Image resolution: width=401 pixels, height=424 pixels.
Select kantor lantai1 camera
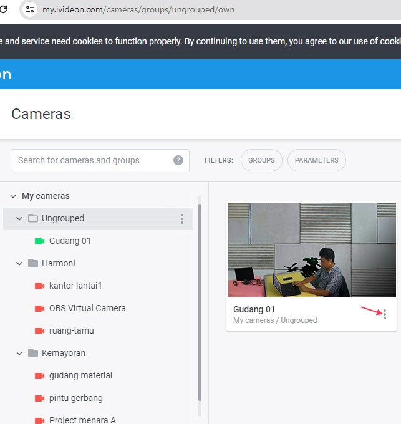click(x=75, y=286)
